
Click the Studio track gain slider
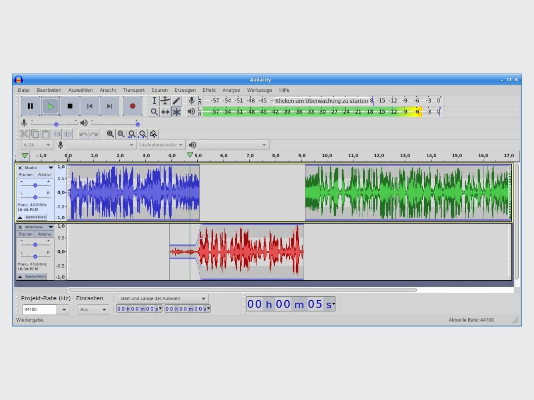click(x=35, y=185)
